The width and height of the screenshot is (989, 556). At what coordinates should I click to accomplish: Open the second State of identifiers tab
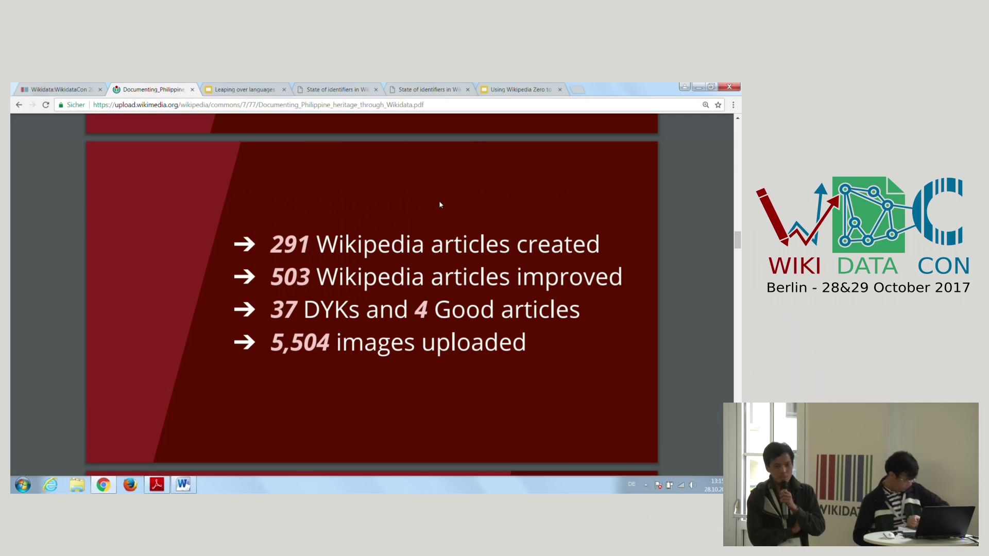click(429, 90)
